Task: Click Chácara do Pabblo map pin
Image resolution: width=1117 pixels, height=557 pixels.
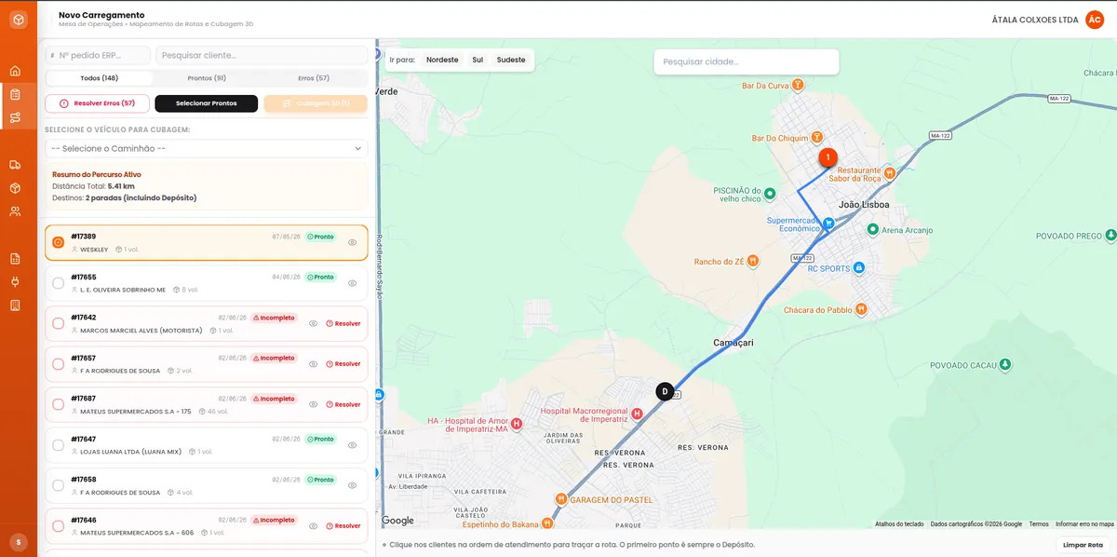Action: point(862,309)
